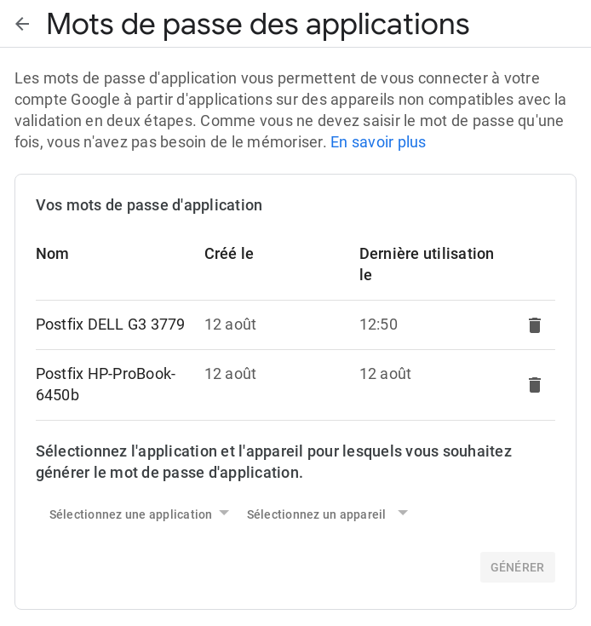Click the 12:50 last-used time

point(378,324)
